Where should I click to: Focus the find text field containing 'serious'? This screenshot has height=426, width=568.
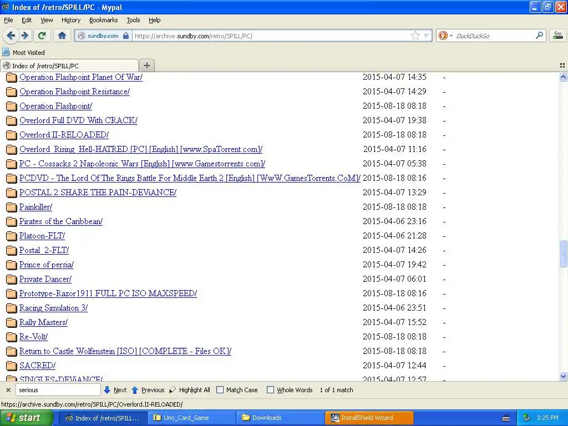tap(58, 390)
